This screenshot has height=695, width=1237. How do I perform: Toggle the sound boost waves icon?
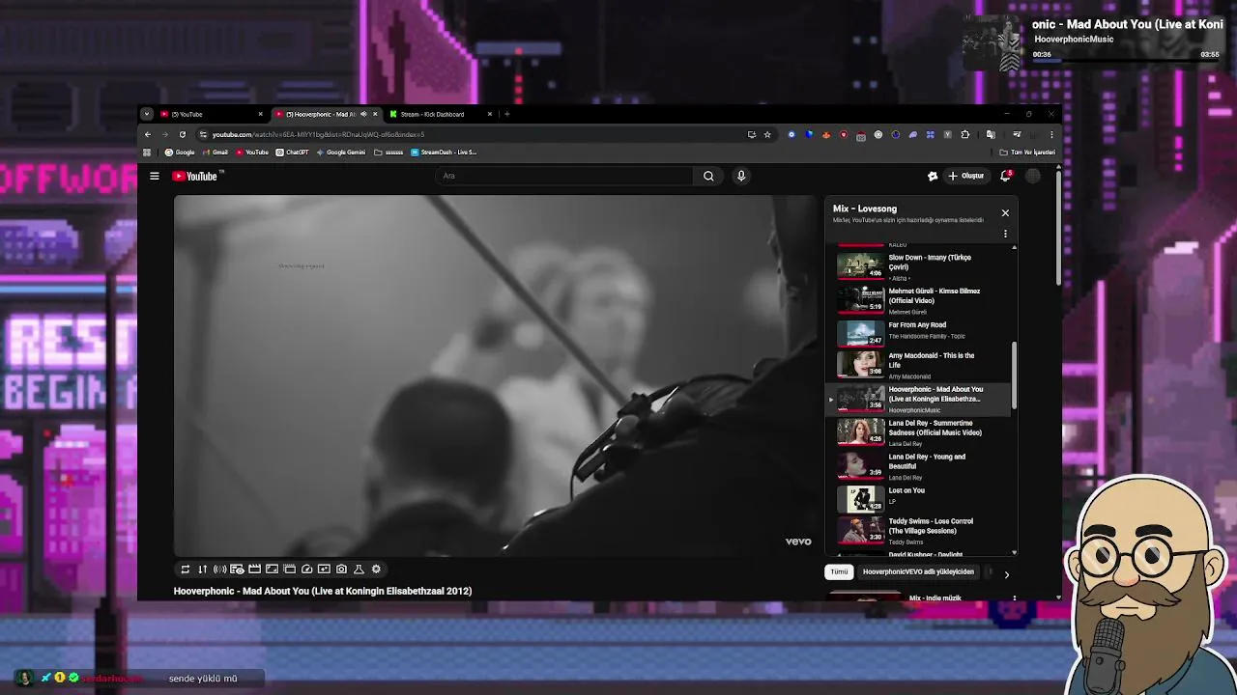220,570
